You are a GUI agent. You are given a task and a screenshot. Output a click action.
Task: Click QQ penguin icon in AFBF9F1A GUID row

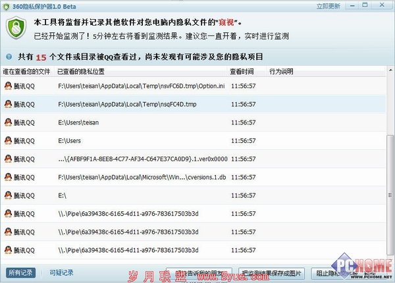tap(8, 159)
